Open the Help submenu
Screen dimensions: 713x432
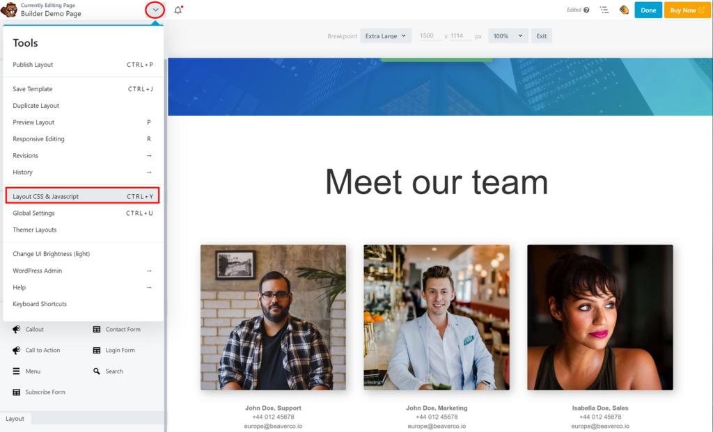point(83,287)
